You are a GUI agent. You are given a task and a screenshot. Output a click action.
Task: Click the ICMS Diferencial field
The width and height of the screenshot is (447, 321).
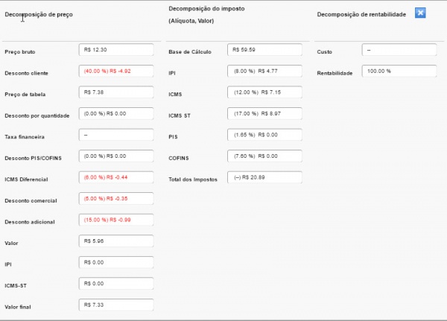(116, 177)
